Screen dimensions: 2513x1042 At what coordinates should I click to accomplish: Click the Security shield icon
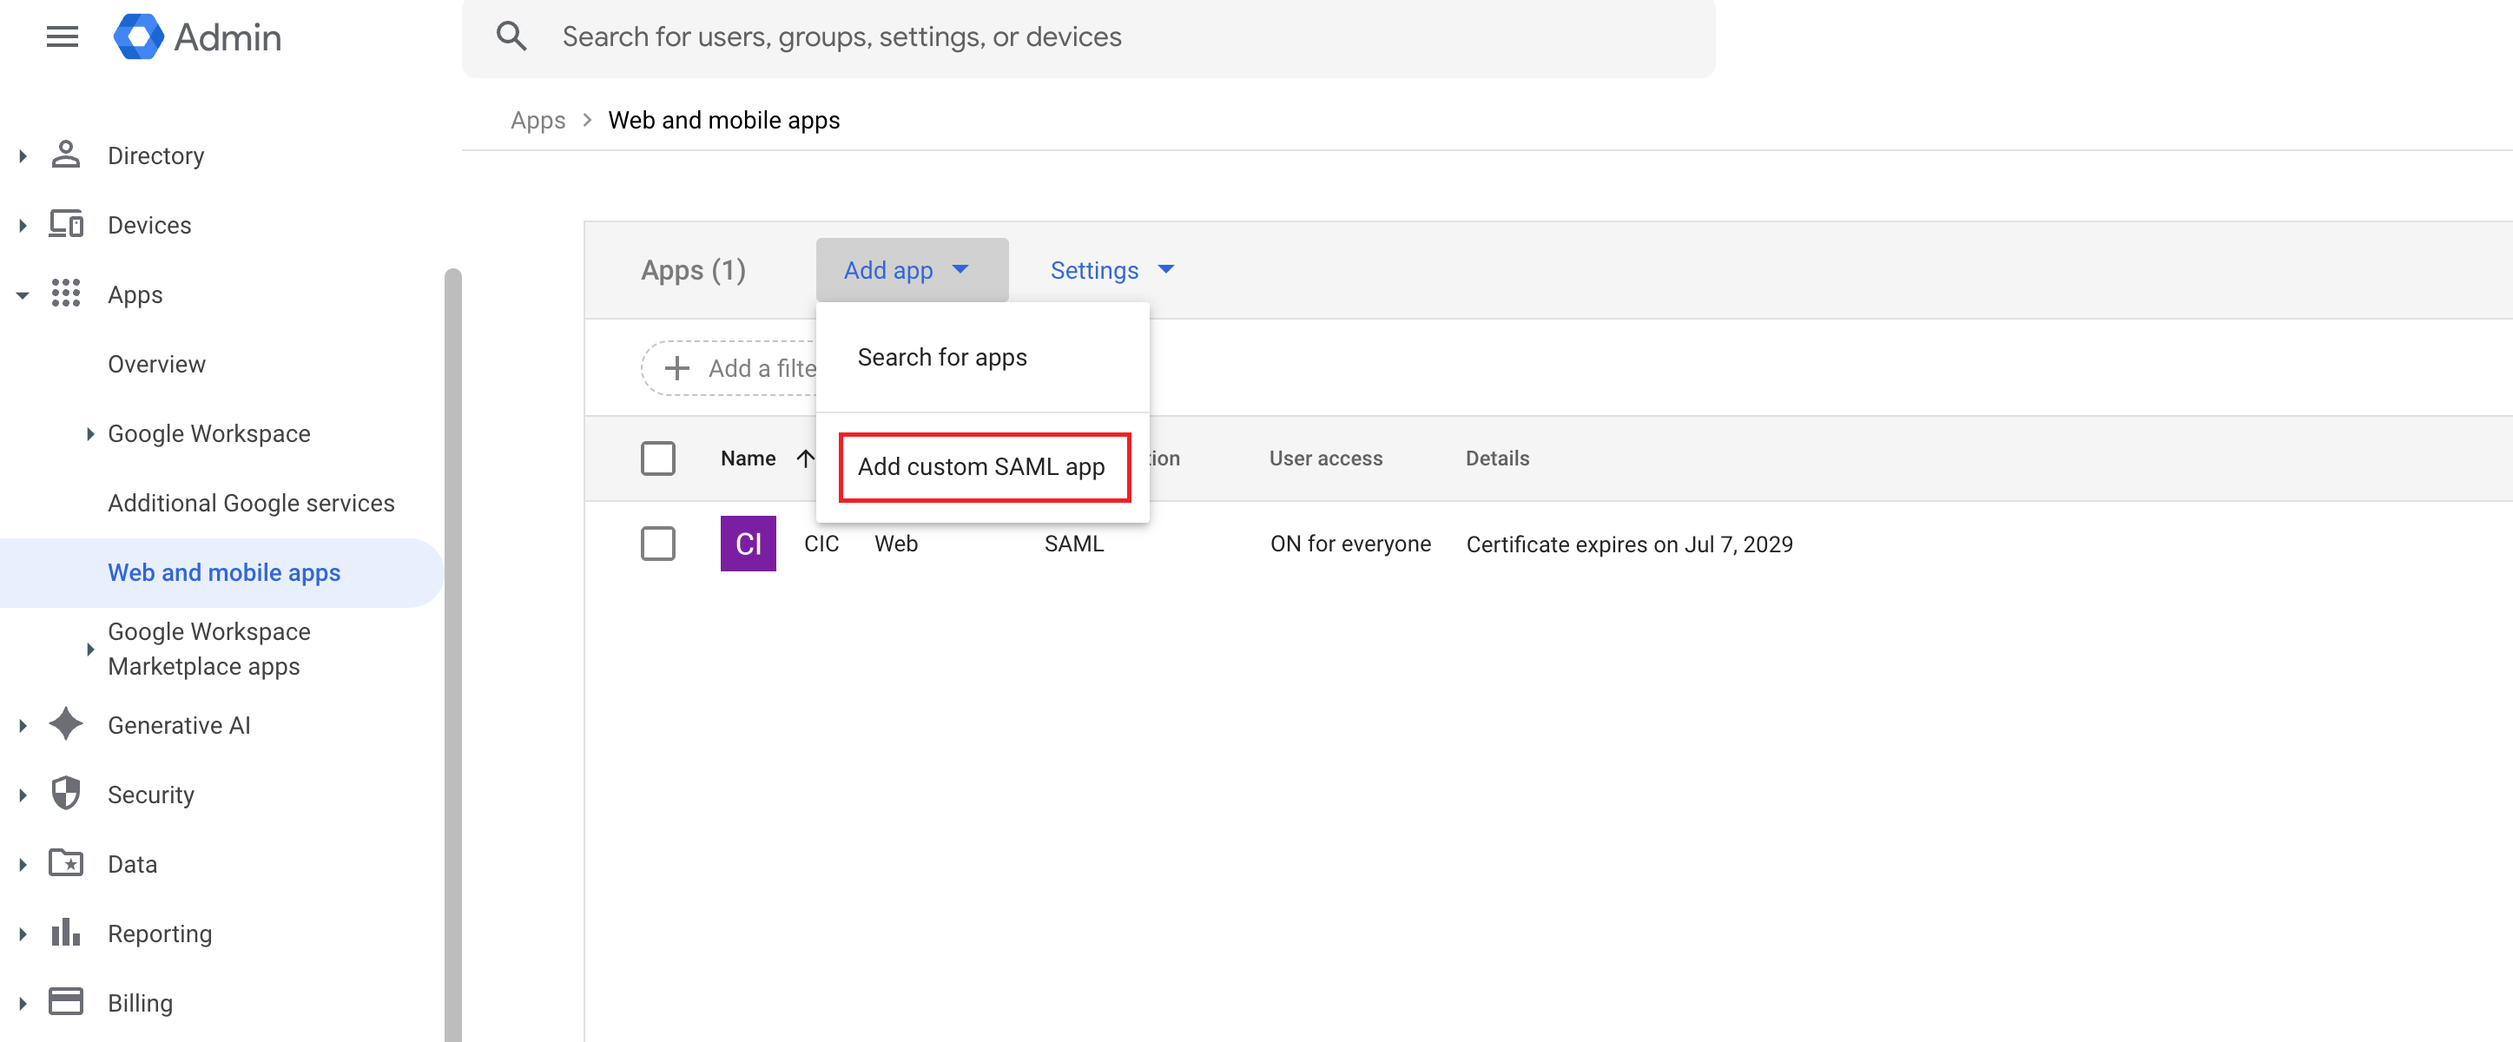(x=65, y=795)
